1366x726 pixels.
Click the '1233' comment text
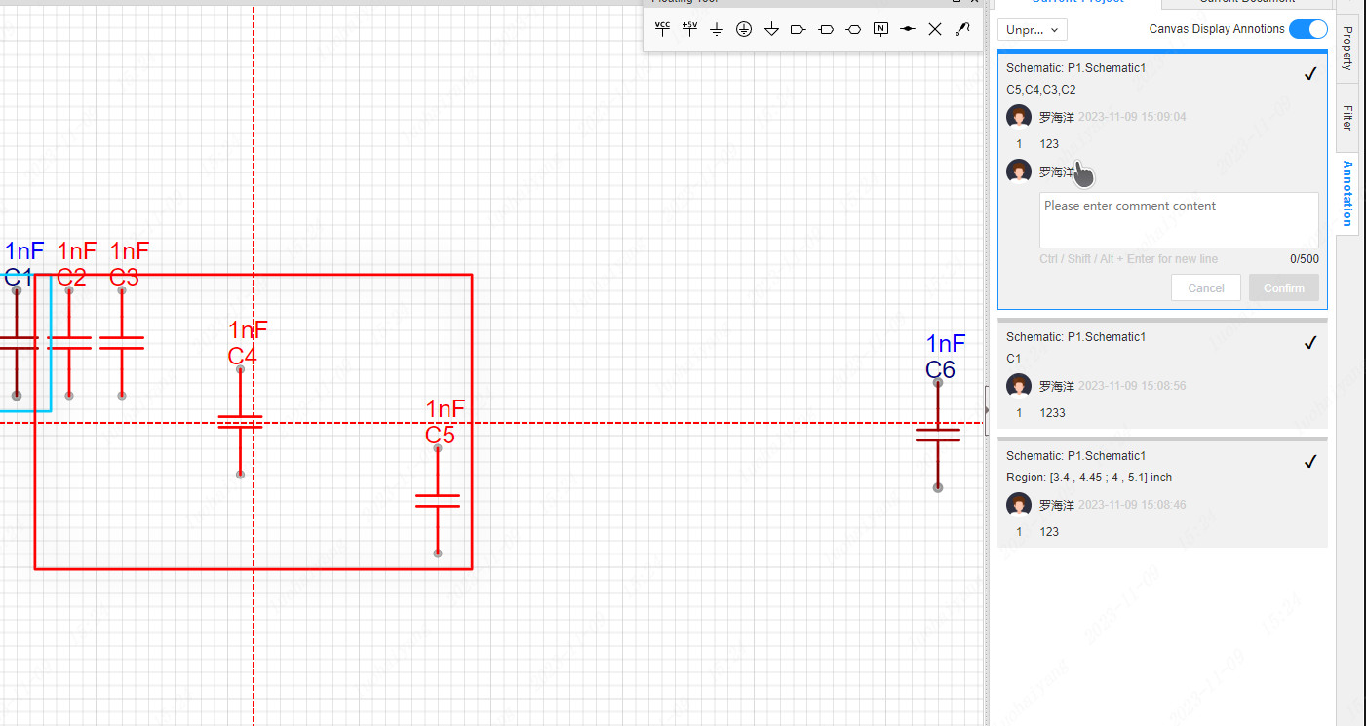pos(1052,413)
